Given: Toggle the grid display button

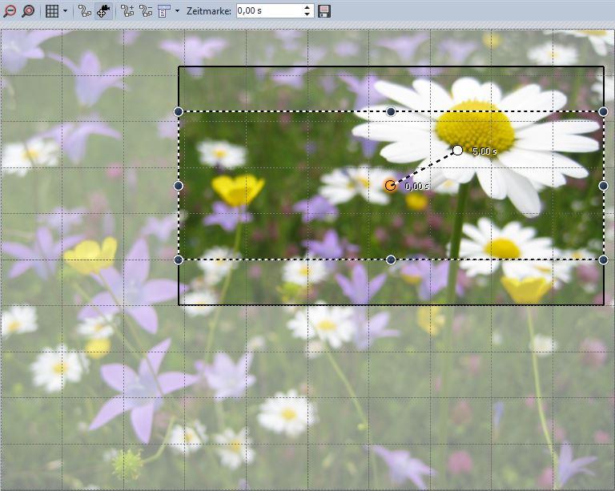Looking at the screenshot, I should click(x=52, y=11).
